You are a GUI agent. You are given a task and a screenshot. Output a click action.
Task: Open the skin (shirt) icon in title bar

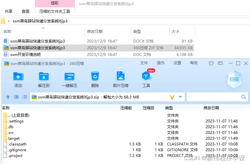point(211,63)
